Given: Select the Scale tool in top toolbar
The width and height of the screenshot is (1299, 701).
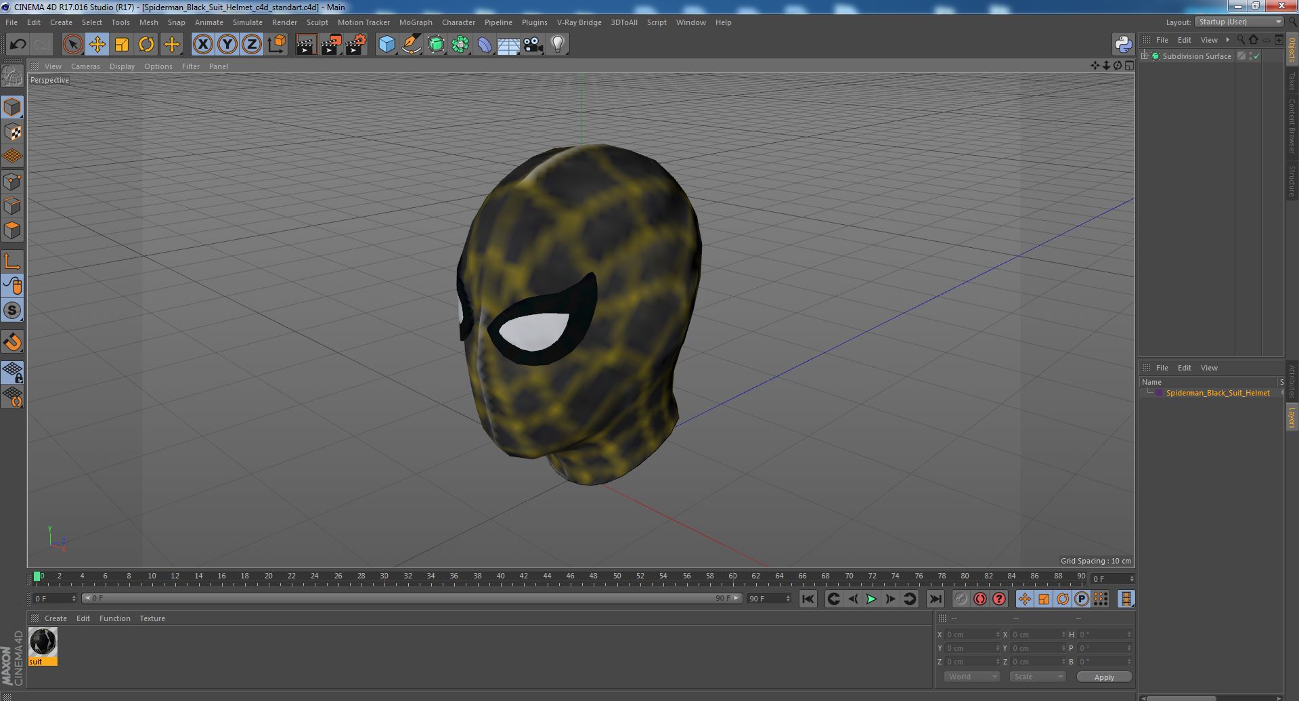Looking at the screenshot, I should [x=122, y=45].
